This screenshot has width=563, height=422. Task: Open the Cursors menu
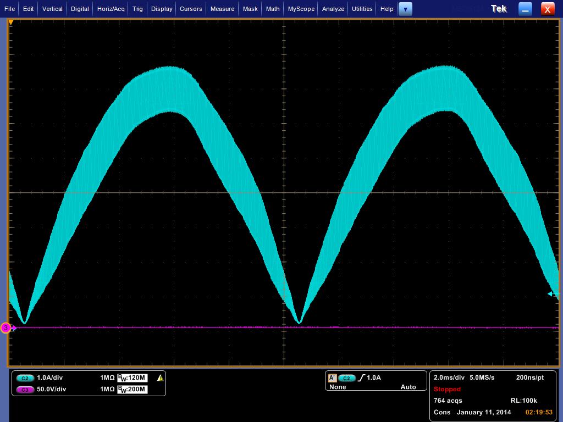pos(191,9)
